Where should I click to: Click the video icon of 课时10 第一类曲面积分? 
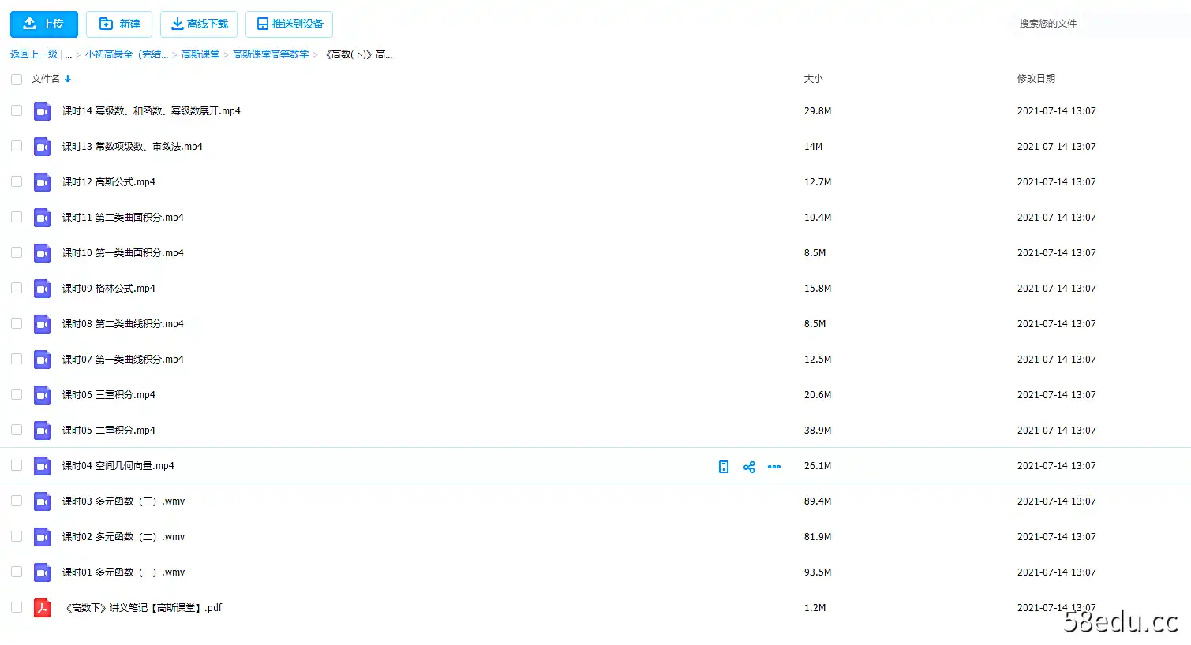[43, 253]
